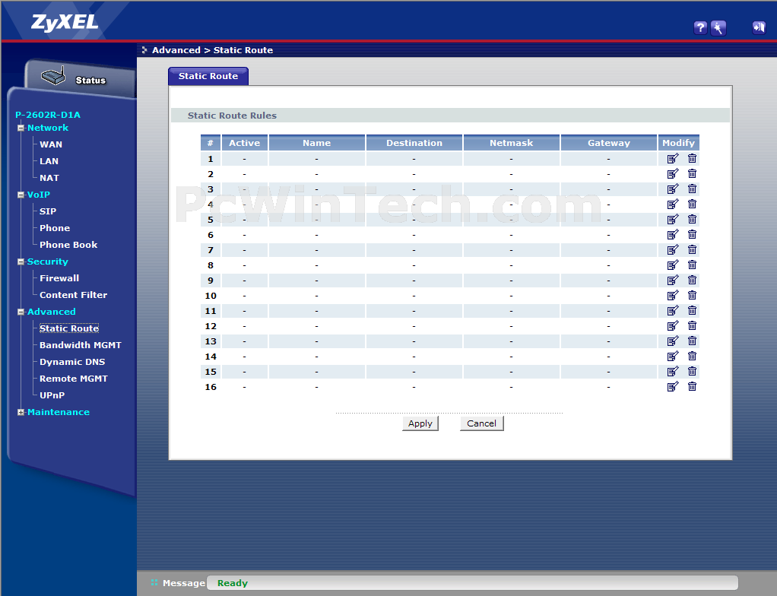Screen dimensions: 777x596
Task: Go to SIP settings
Action: tap(48, 211)
